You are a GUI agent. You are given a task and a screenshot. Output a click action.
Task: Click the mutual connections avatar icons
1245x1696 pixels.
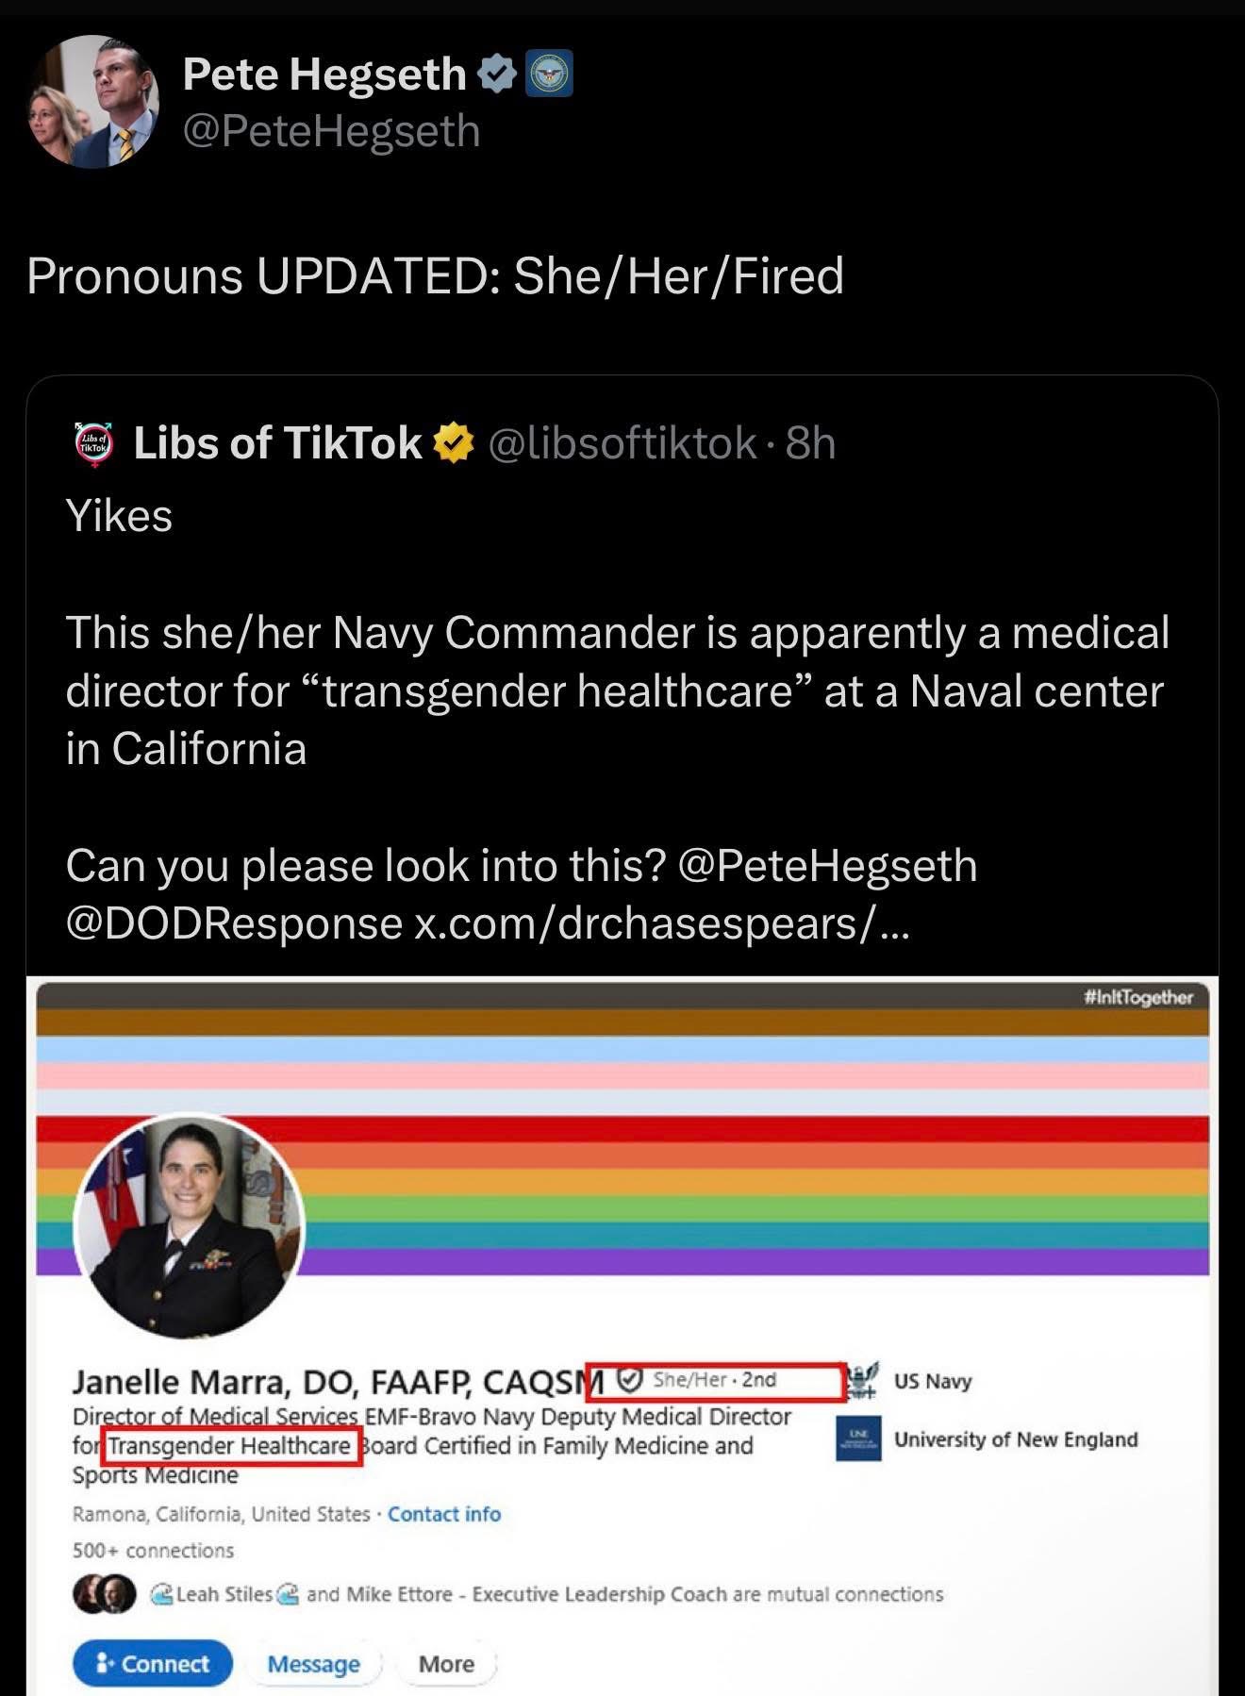tap(105, 1594)
